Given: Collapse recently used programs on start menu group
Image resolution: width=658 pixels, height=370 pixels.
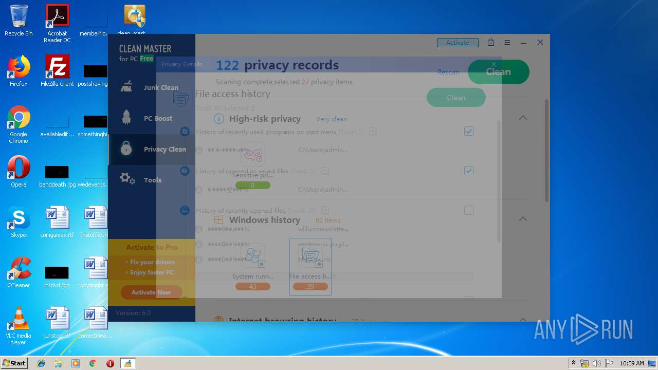Looking at the screenshot, I should [x=373, y=132].
